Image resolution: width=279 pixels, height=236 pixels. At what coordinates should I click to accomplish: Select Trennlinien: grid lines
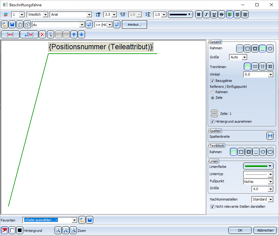pos(270,67)
